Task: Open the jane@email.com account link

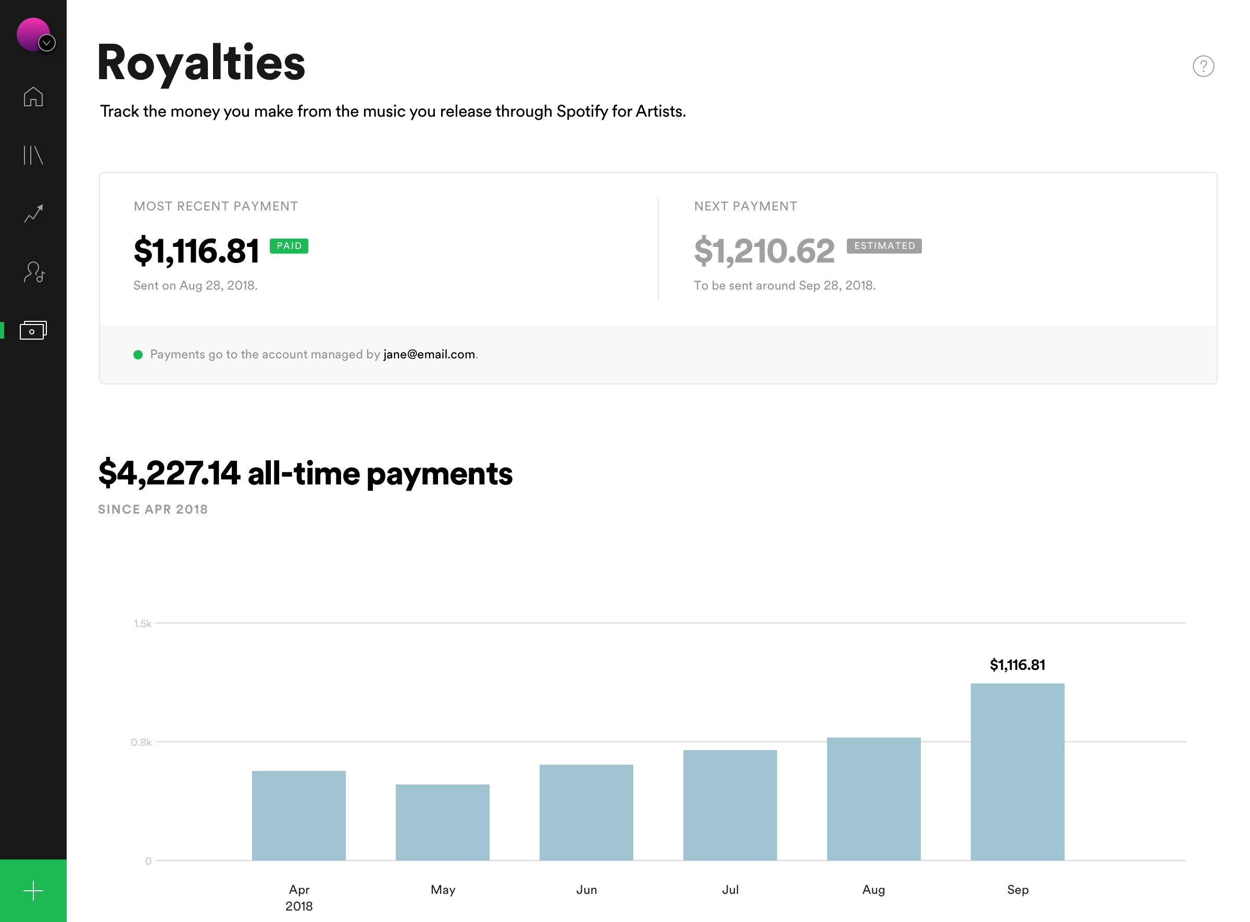Action: (x=429, y=354)
